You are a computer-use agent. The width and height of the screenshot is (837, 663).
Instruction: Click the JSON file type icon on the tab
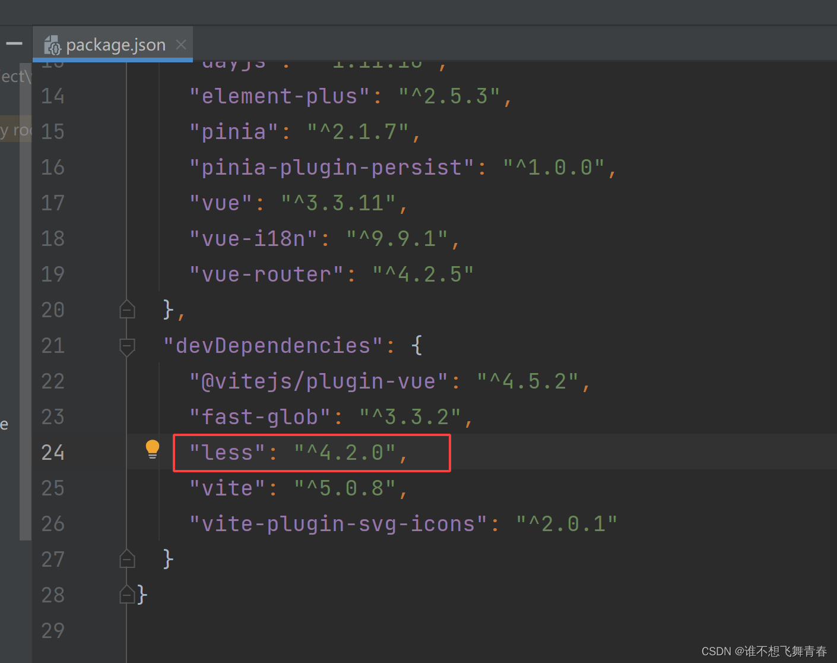[52, 44]
